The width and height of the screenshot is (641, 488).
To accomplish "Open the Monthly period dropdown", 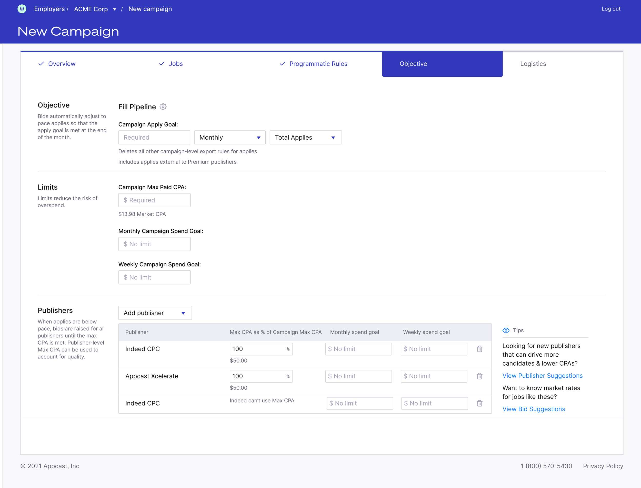I will (x=230, y=138).
